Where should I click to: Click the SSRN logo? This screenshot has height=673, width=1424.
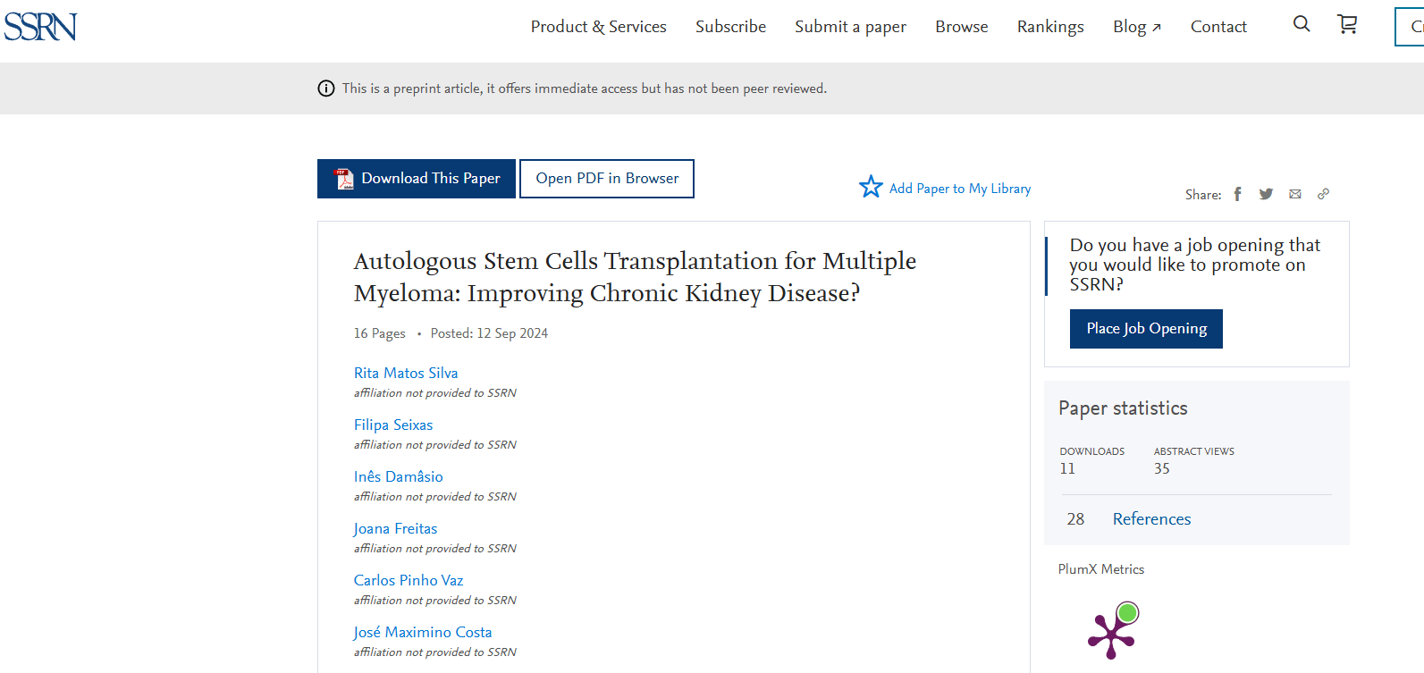tap(40, 27)
